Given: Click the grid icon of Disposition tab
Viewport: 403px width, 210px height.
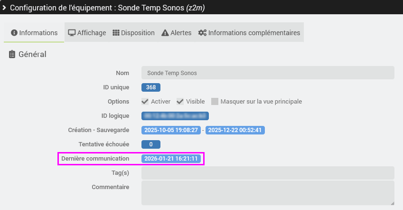Looking at the screenshot, I should point(116,33).
